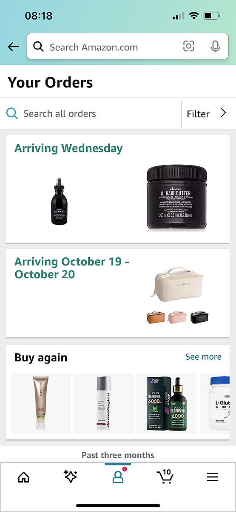Go to the Home tab icon
236x512 pixels.
[x=24, y=477]
